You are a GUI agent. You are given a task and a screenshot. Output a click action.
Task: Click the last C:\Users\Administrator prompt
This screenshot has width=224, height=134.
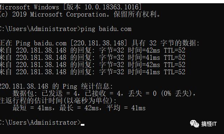point(40,122)
